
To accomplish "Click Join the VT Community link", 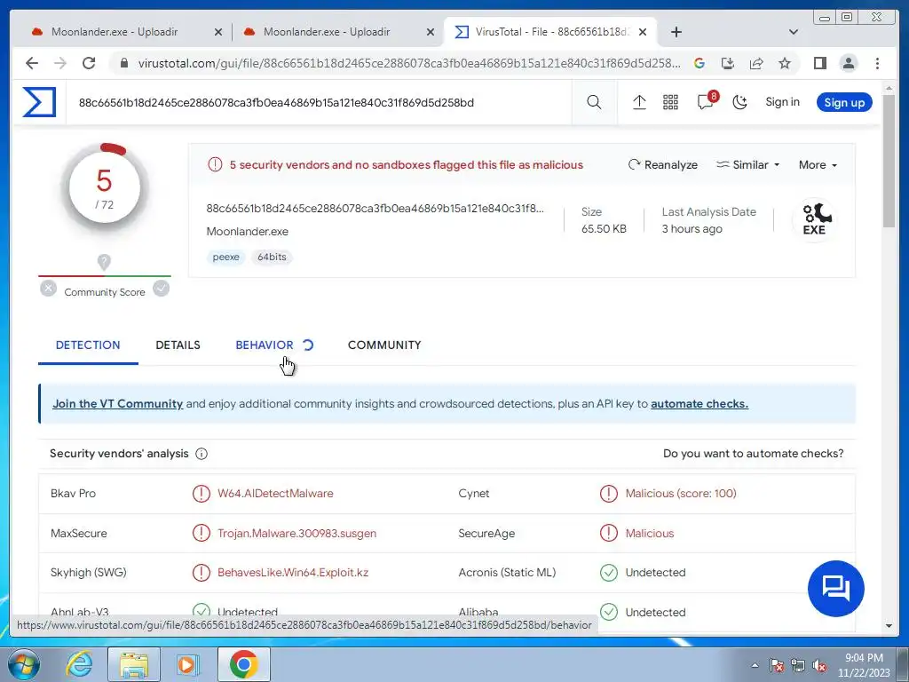I will tap(118, 404).
